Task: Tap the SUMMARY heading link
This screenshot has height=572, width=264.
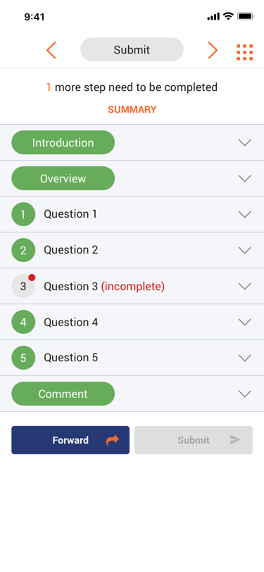Action: pyautogui.click(x=132, y=109)
